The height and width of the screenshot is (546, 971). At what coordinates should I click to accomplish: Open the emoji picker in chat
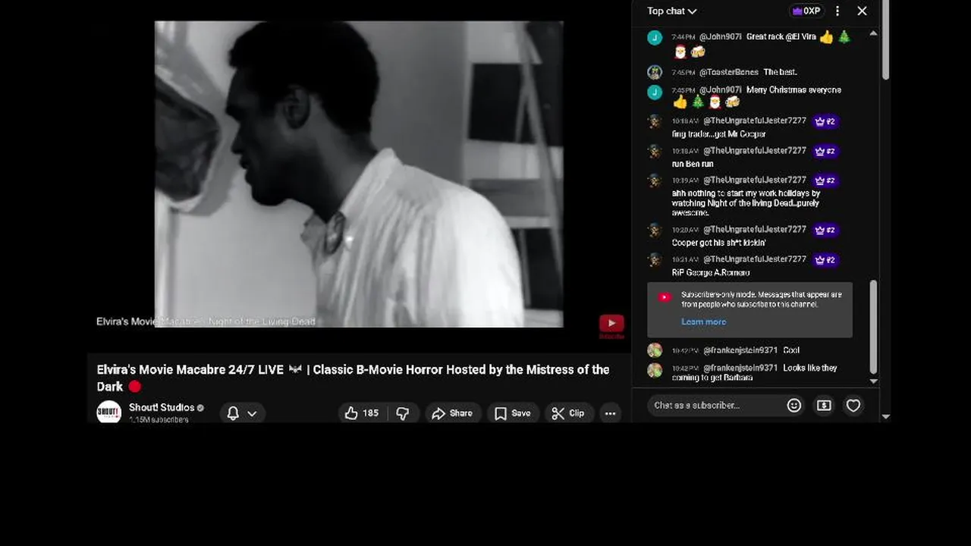[794, 406]
